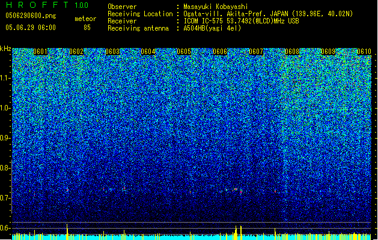Screen dimensions: 378x240
Task: Click the ICOM IC-575 receiver text
Action: click(x=241, y=21)
